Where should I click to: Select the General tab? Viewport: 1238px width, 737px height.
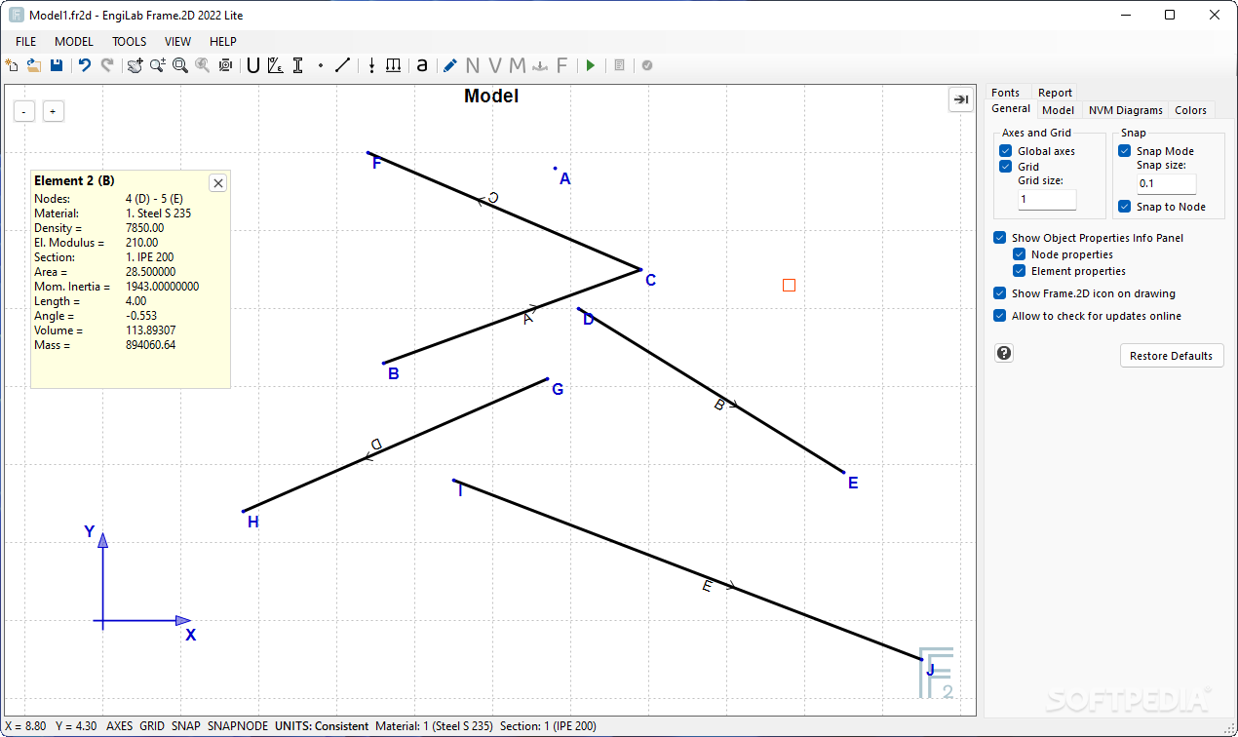pyautogui.click(x=1010, y=109)
